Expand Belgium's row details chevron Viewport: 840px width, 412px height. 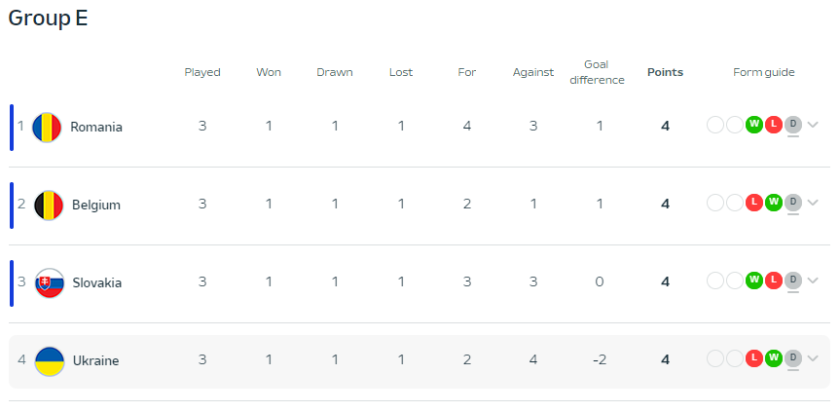point(813,203)
